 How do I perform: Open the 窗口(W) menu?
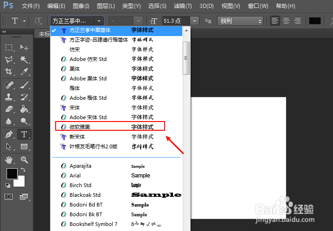point(258,6)
